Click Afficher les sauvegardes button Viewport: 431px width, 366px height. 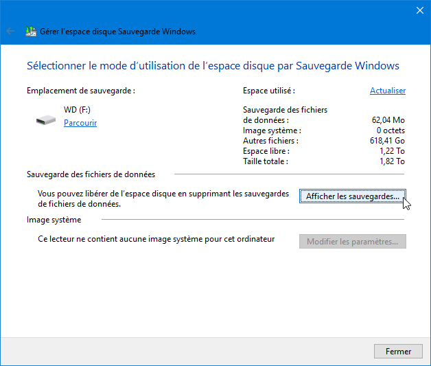point(352,196)
